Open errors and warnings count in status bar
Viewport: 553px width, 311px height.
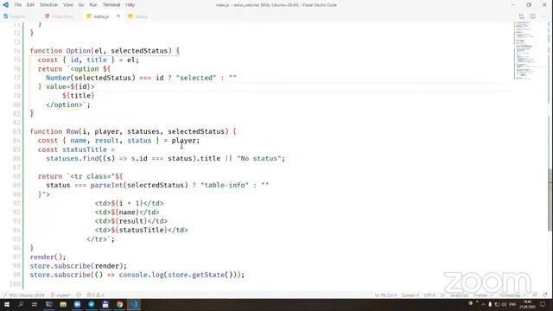pos(95,295)
